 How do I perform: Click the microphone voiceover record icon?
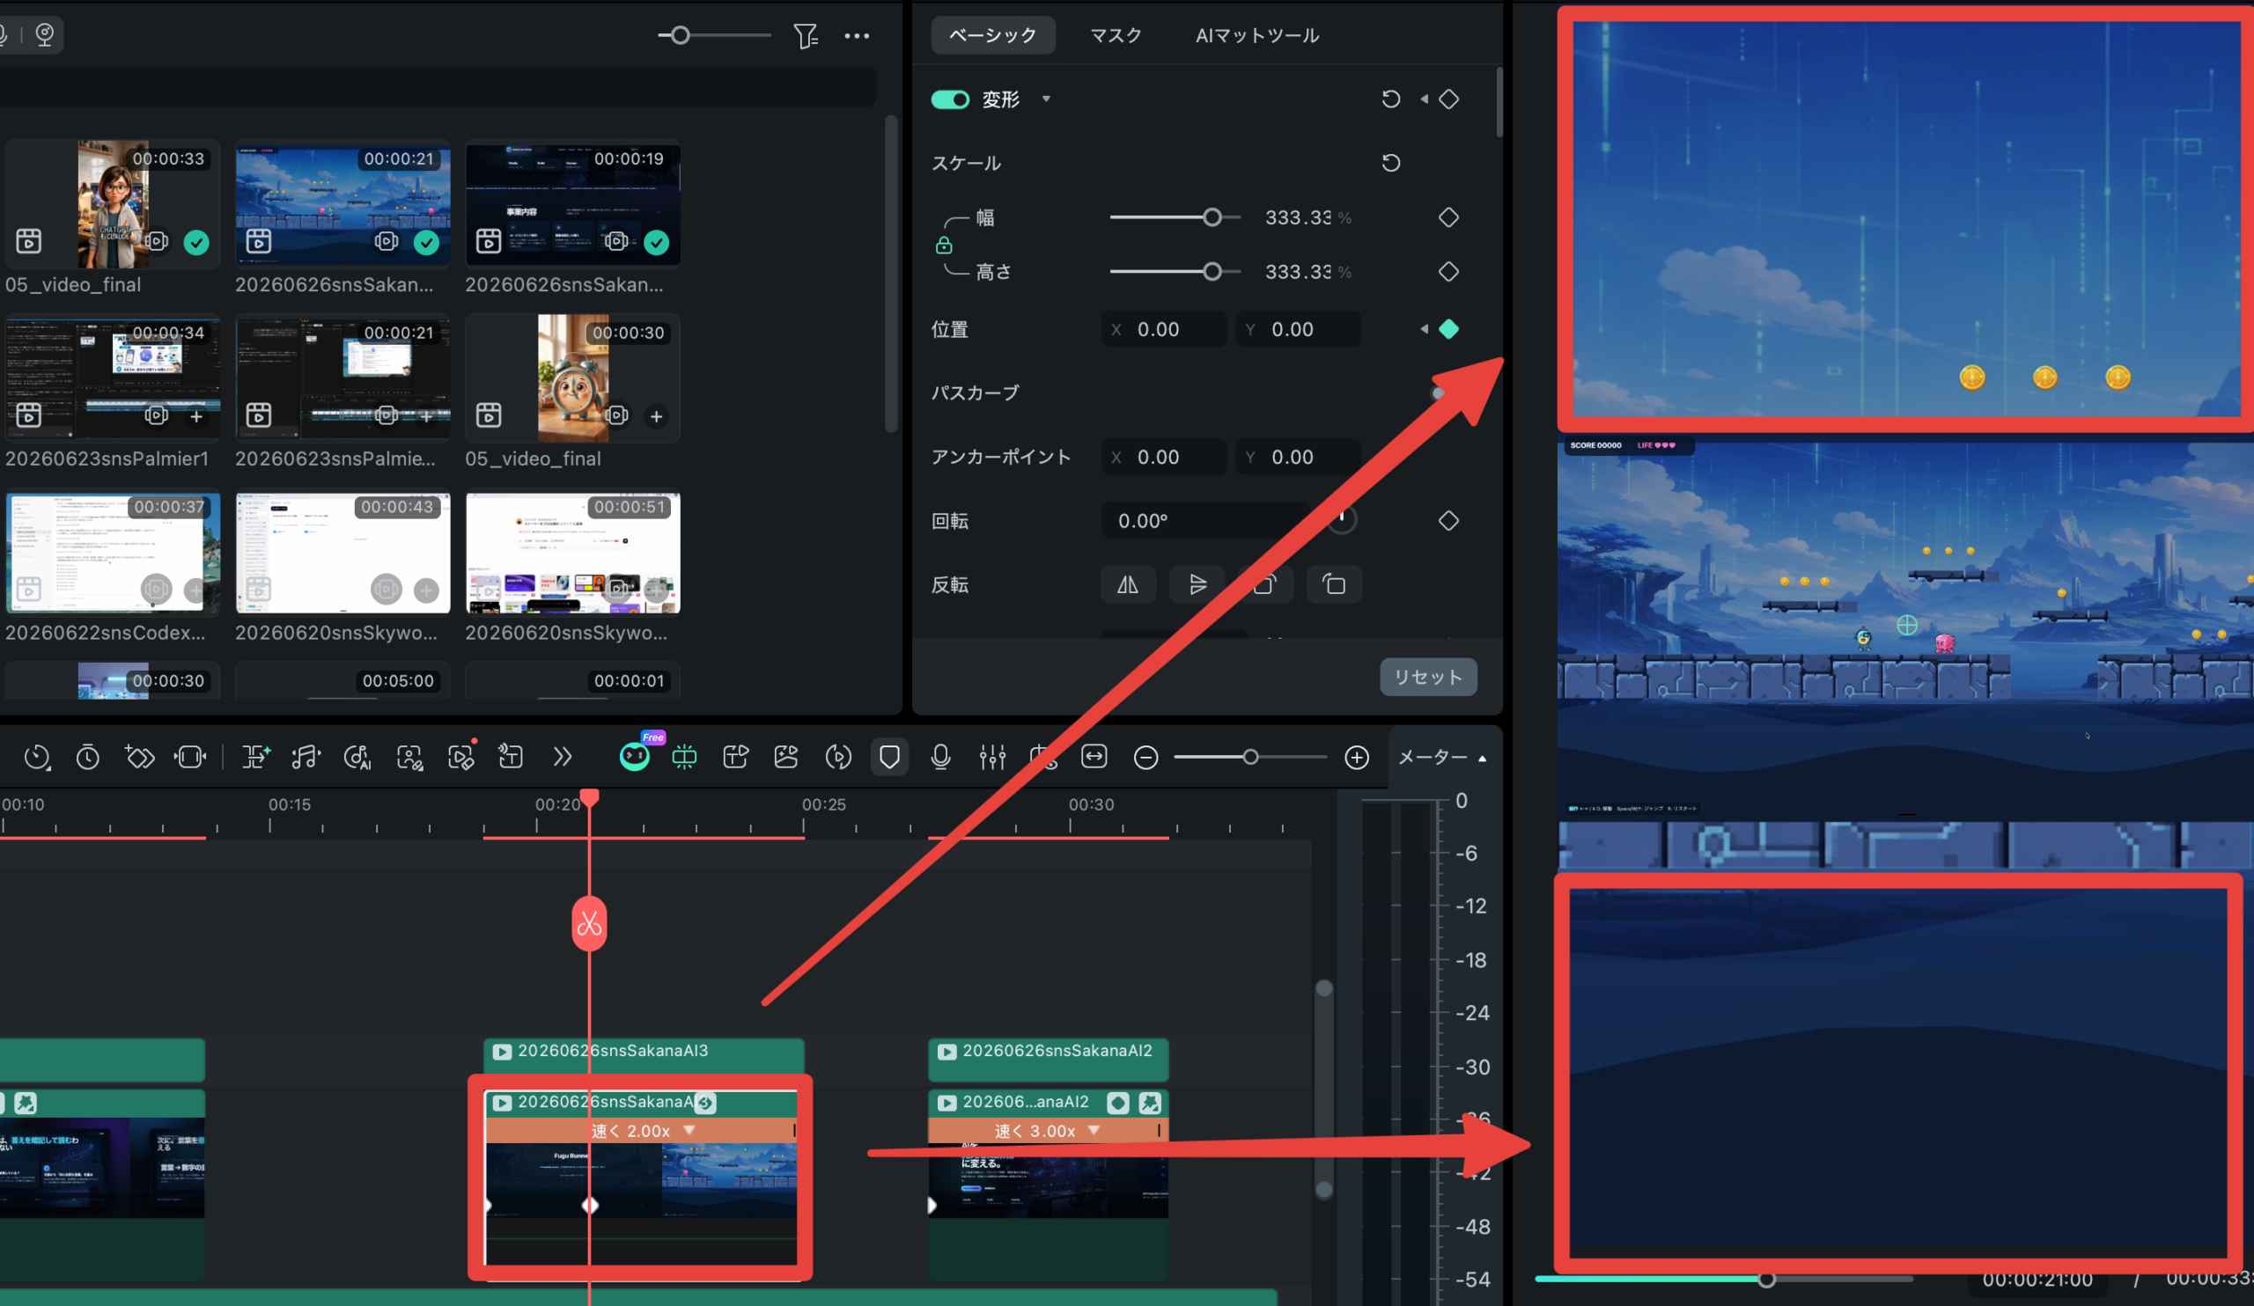(940, 757)
